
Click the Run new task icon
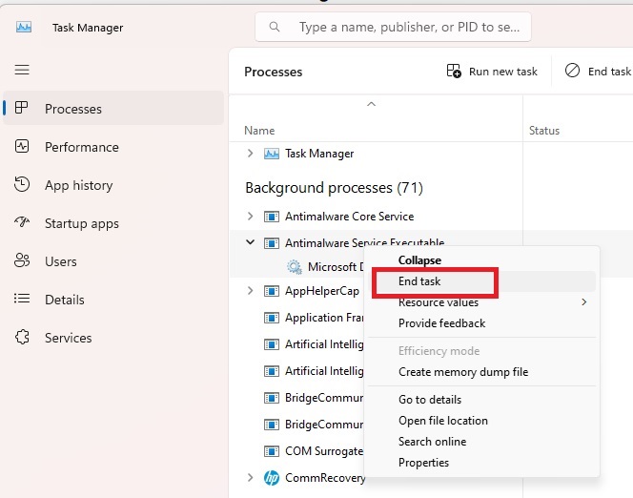click(x=454, y=71)
